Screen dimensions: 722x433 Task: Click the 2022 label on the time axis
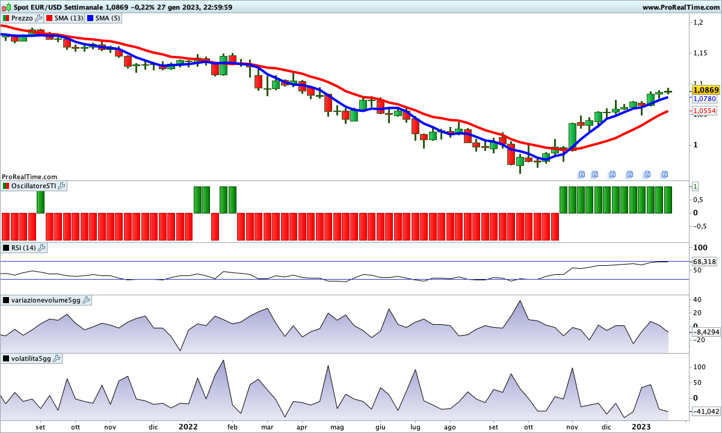pos(188,426)
